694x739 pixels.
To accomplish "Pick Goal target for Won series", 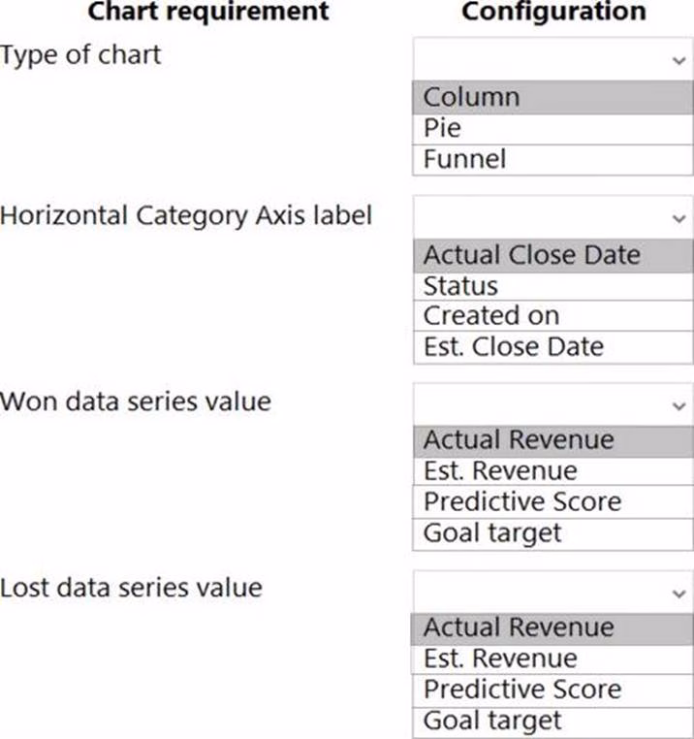I will tap(552, 533).
